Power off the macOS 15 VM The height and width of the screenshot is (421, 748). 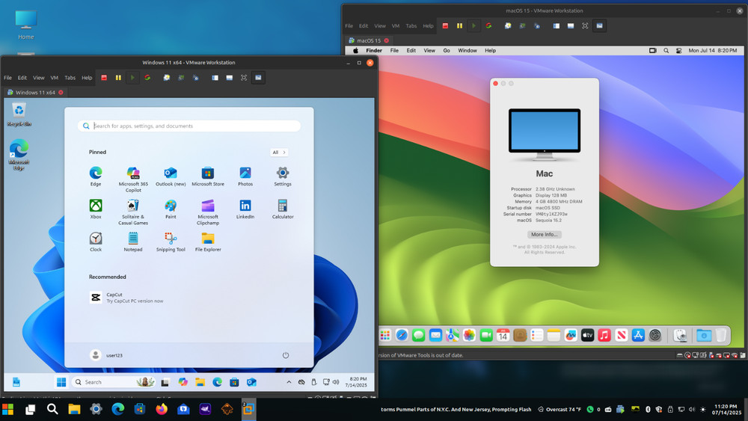445,25
